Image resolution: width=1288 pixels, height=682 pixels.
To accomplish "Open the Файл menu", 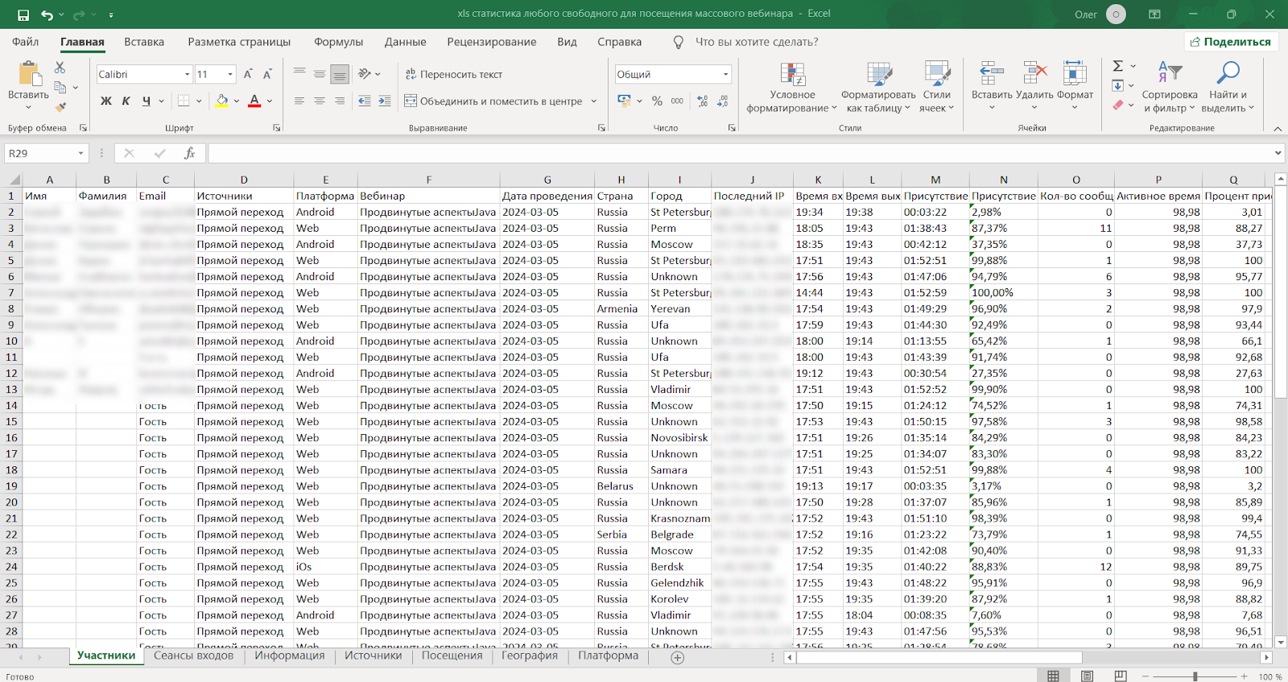I will (x=26, y=42).
